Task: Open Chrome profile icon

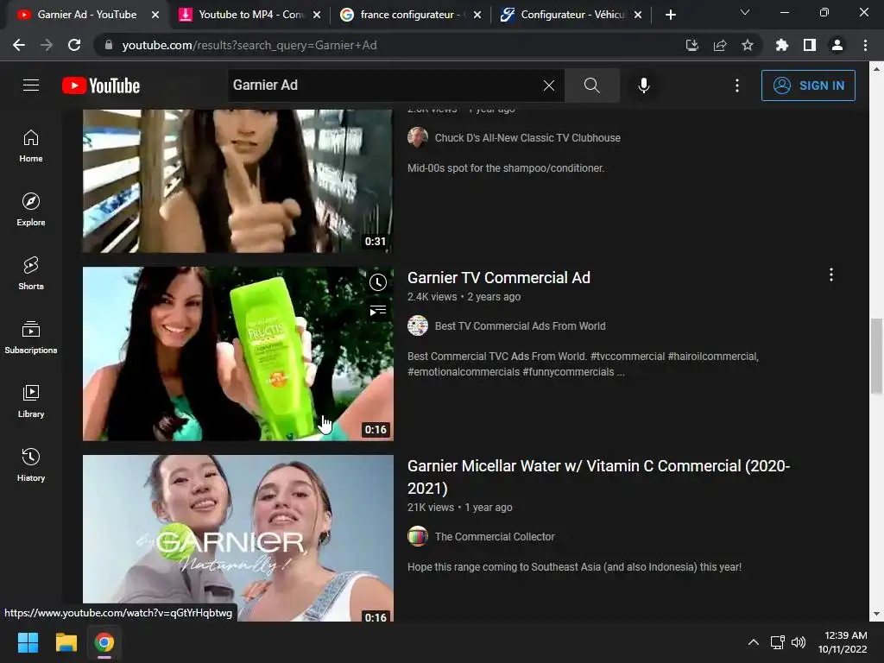Action: (837, 45)
